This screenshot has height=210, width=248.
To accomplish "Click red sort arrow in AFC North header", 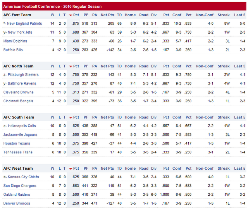I will click(x=71, y=66).
